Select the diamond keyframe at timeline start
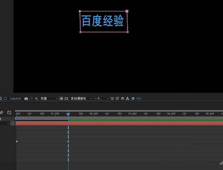Viewport: 223px width, 170px height. tap(17, 142)
